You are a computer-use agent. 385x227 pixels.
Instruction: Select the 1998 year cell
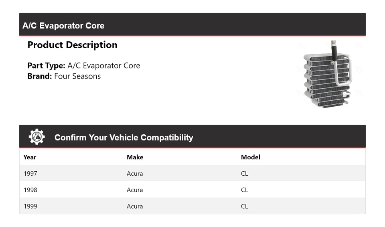click(30, 190)
